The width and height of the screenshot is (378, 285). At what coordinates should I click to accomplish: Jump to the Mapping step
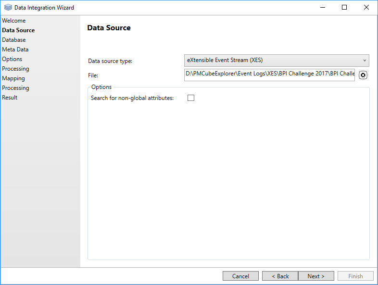pos(13,78)
